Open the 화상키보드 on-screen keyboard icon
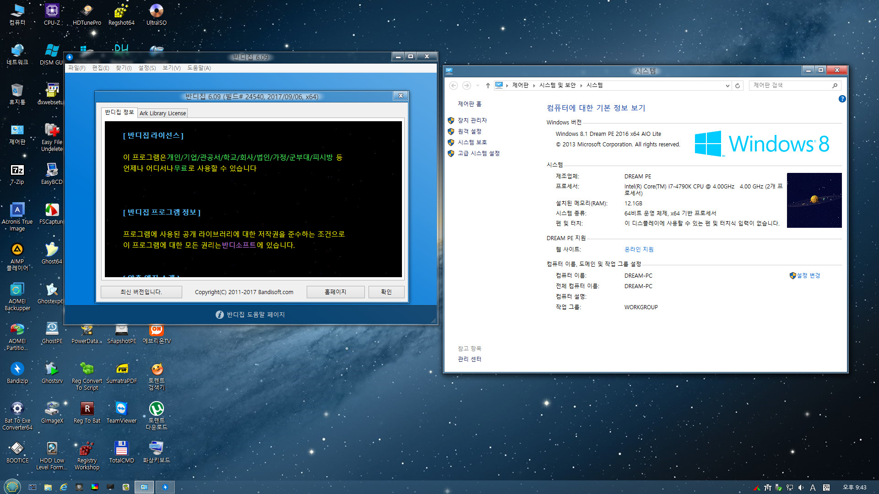 tap(156, 452)
